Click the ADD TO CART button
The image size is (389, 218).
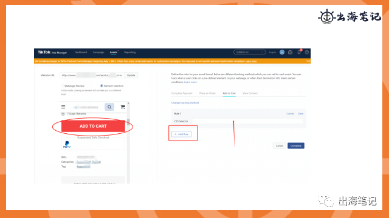point(93,126)
